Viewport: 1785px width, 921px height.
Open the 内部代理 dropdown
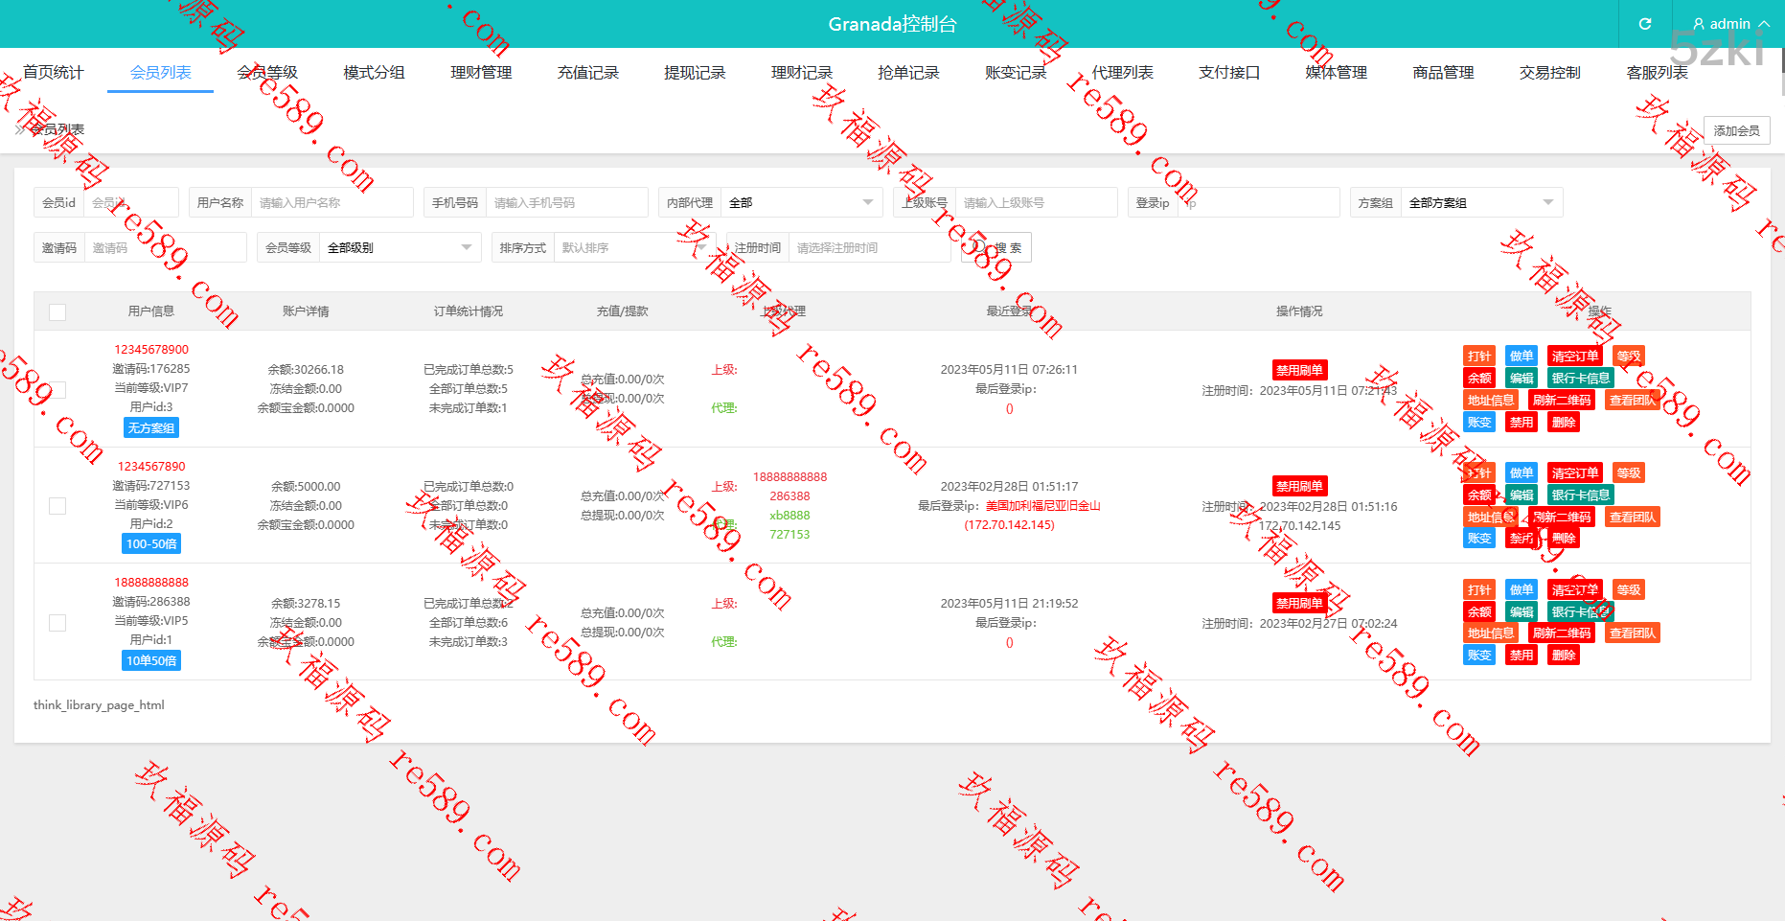click(x=801, y=202)
